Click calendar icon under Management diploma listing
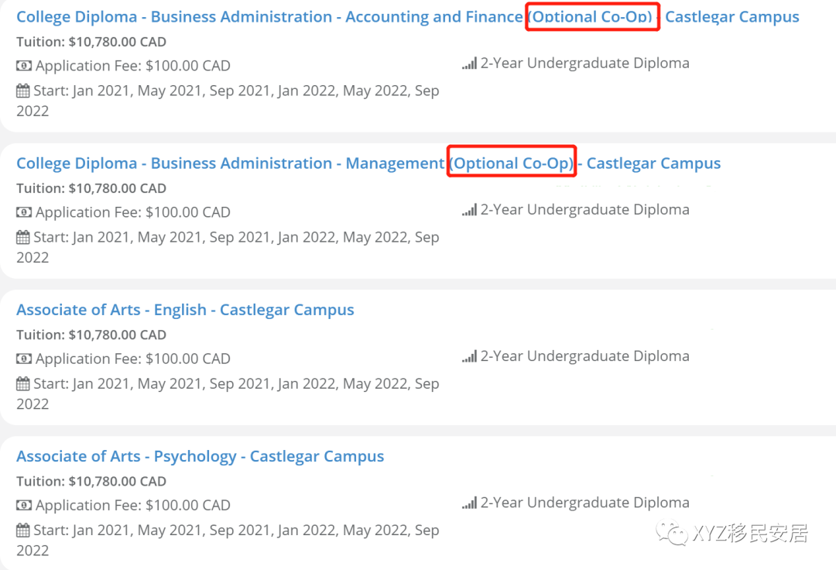836x570 pixels. [x=23, y=237]
